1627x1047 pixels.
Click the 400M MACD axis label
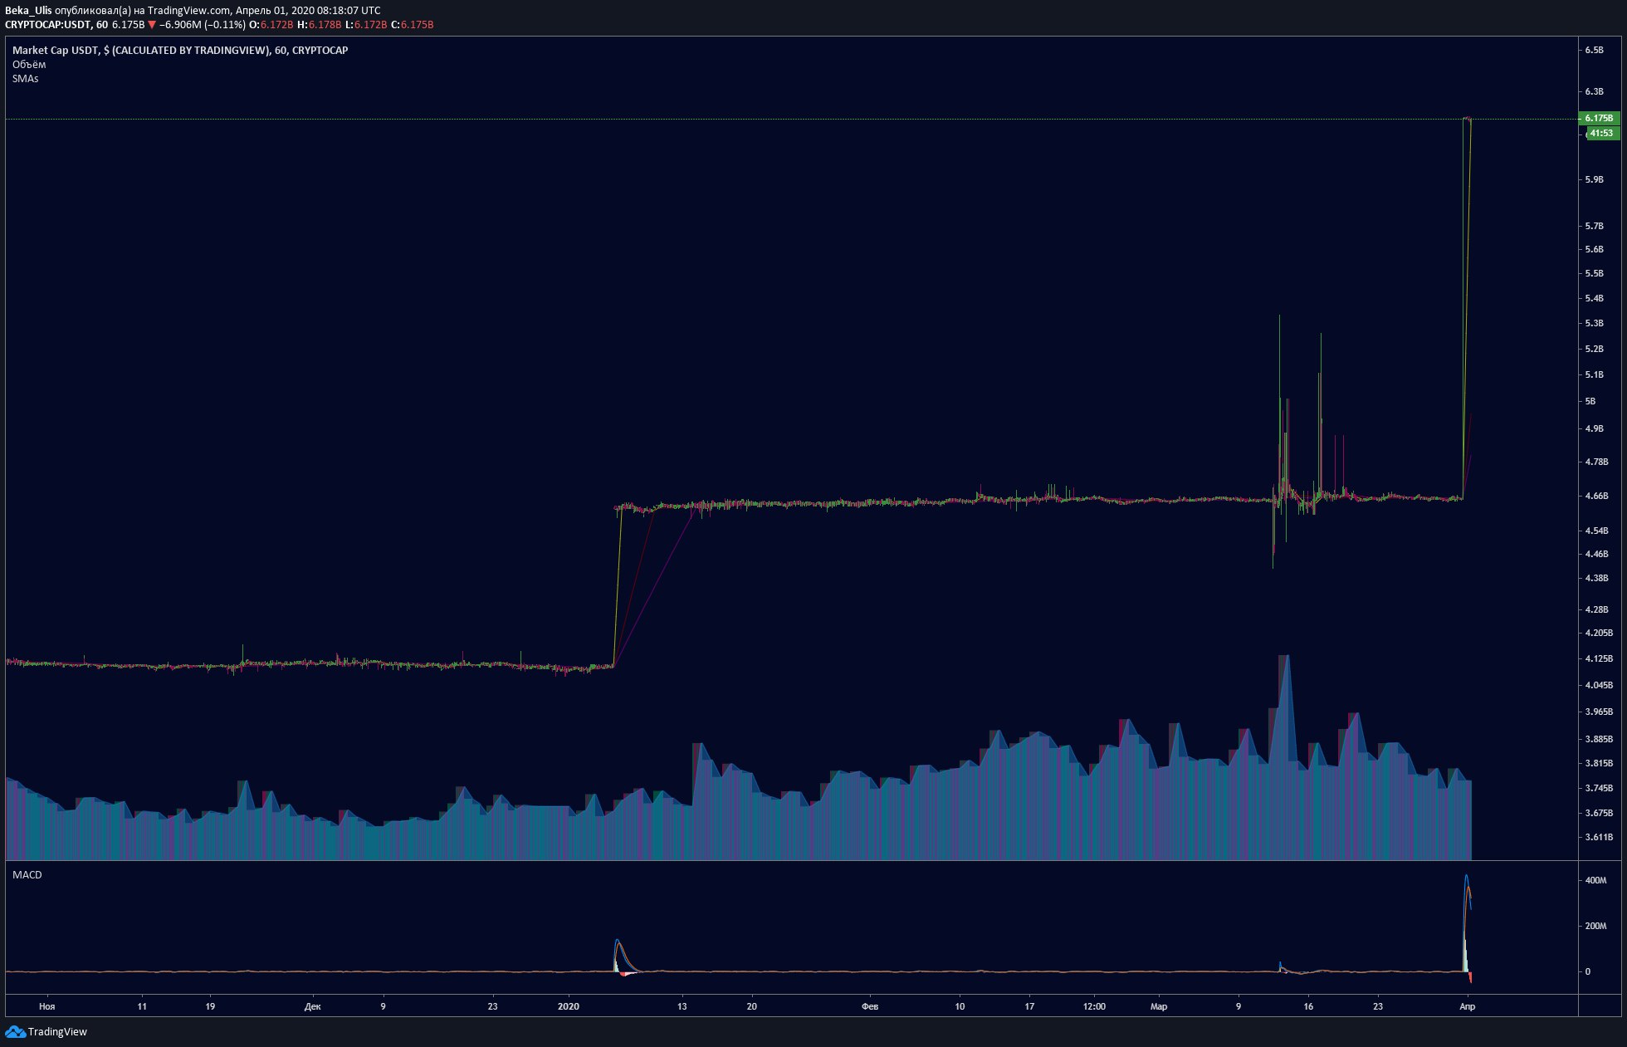pos(1595,881)
